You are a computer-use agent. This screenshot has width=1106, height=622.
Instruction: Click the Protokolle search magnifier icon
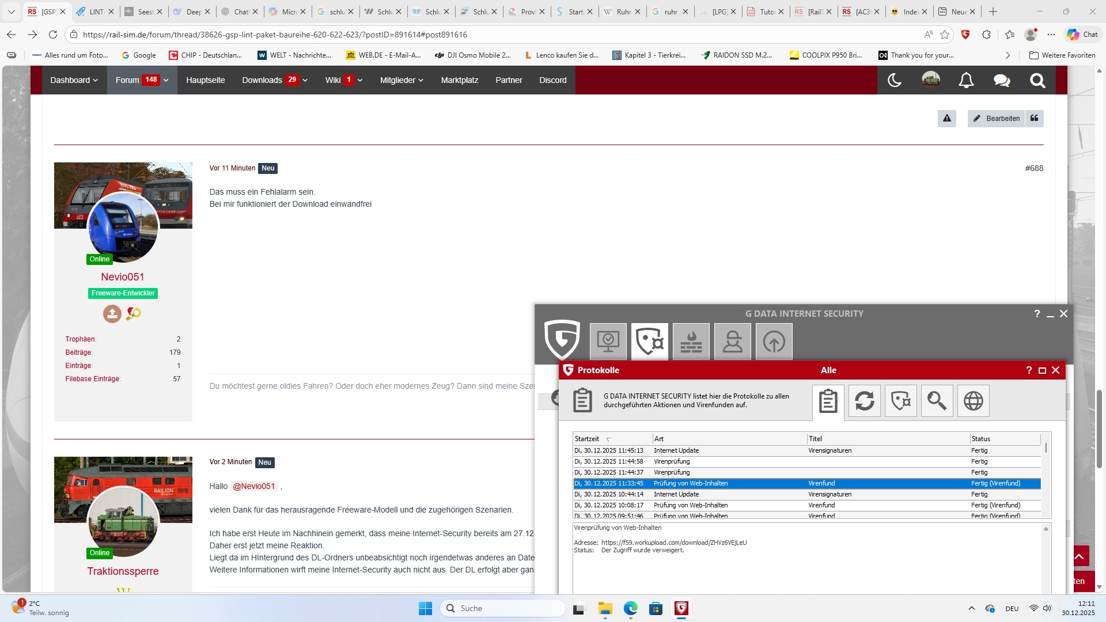click(x=937, y=401)
